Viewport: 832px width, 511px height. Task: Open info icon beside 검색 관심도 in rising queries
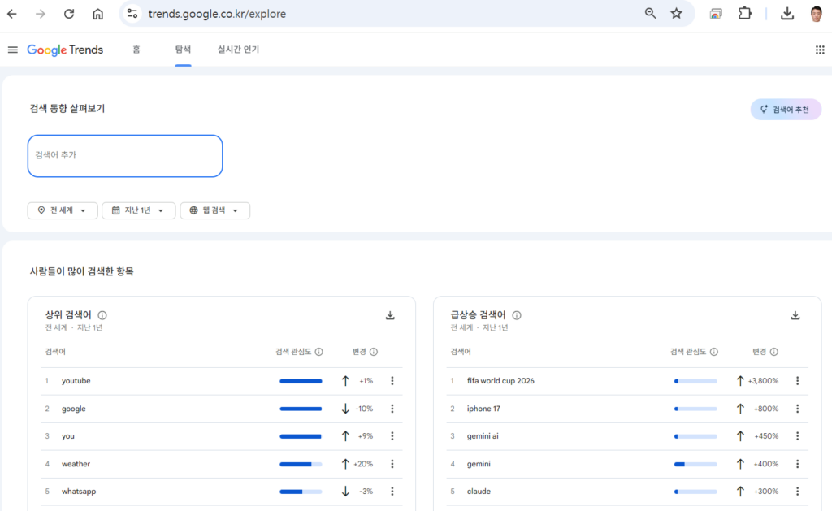coord(714,352)
